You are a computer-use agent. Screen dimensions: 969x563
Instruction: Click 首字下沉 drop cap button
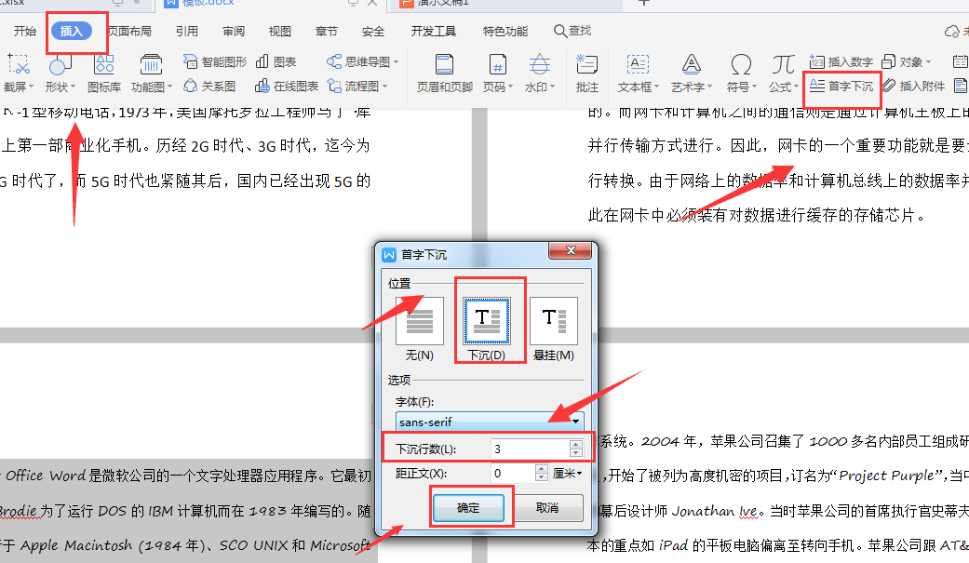click(x=841, y=86)
